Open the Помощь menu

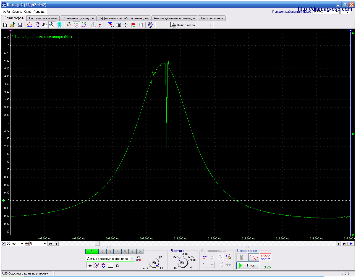pyautogui.click(x=39, y=12)
